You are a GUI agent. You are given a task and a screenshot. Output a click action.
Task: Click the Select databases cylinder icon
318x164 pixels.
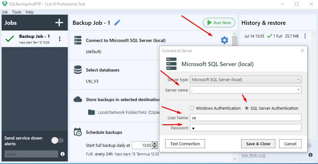[78, 70]
